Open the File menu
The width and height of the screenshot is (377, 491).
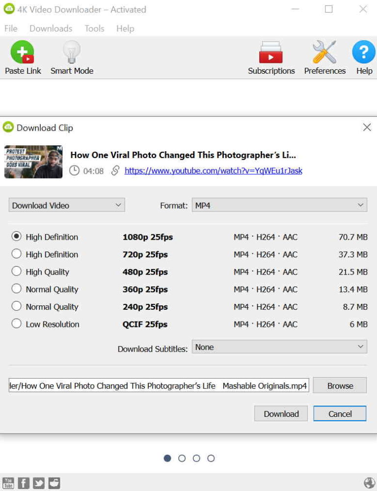click(x=11, y=28)
